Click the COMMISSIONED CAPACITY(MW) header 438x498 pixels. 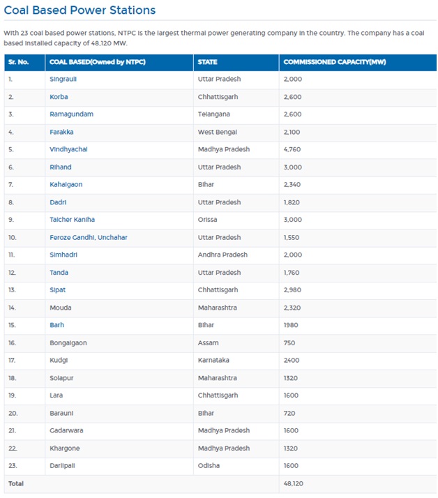pos(335,62)
